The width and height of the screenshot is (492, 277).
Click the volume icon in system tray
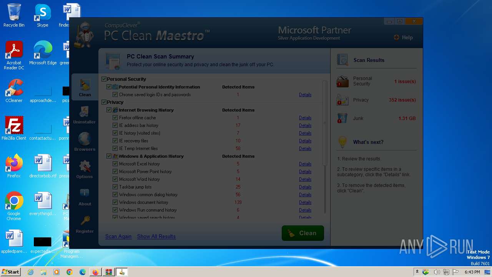click(437, 272)
